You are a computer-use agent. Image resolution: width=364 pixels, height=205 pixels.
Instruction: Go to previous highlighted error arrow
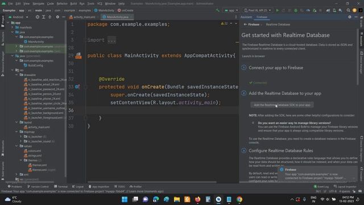click(x=231, y=24)
